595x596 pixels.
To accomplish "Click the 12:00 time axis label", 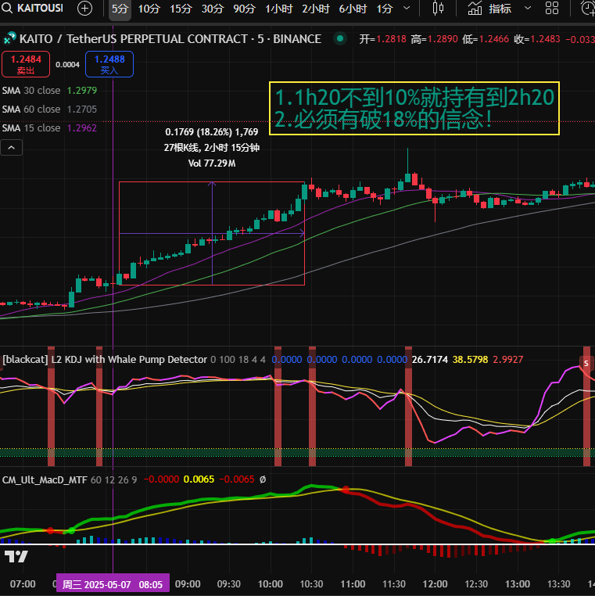I will tap(435, 584).
